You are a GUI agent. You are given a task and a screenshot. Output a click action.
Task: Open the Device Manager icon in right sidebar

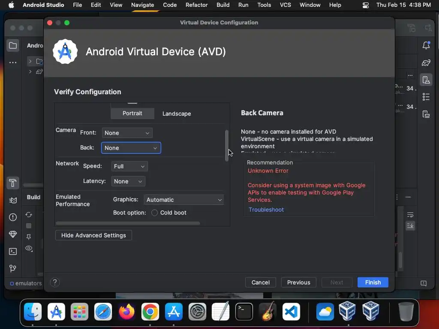tap(426, 80)
